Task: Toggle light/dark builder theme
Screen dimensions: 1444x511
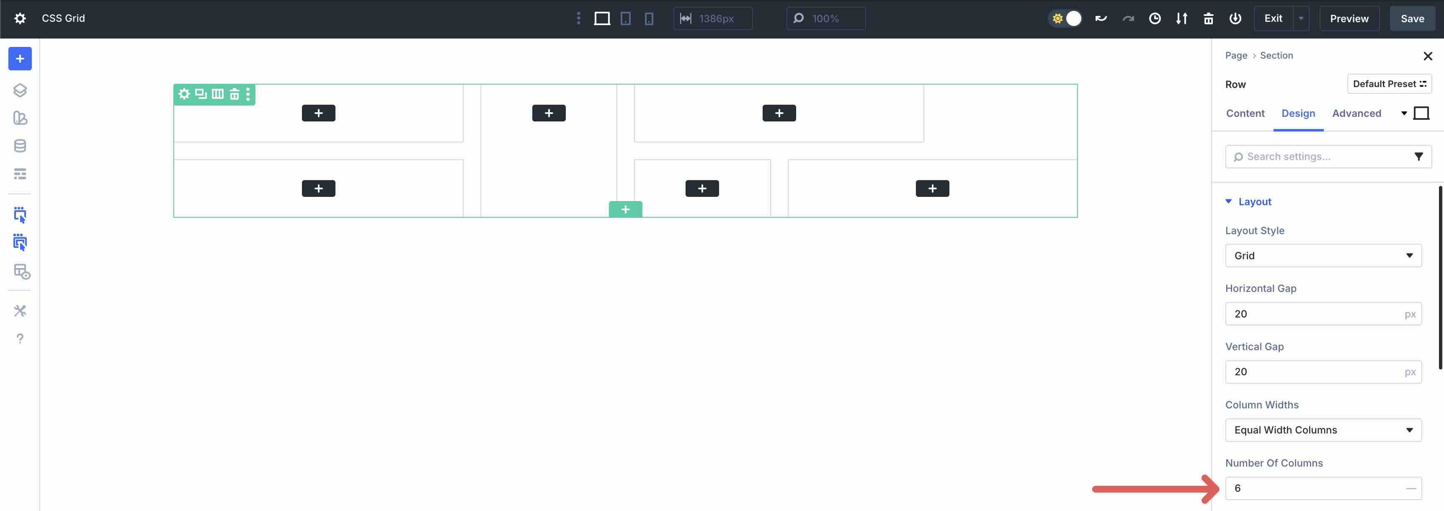Action: 1065,18
